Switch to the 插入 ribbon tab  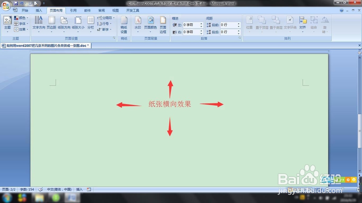[39, 10]
